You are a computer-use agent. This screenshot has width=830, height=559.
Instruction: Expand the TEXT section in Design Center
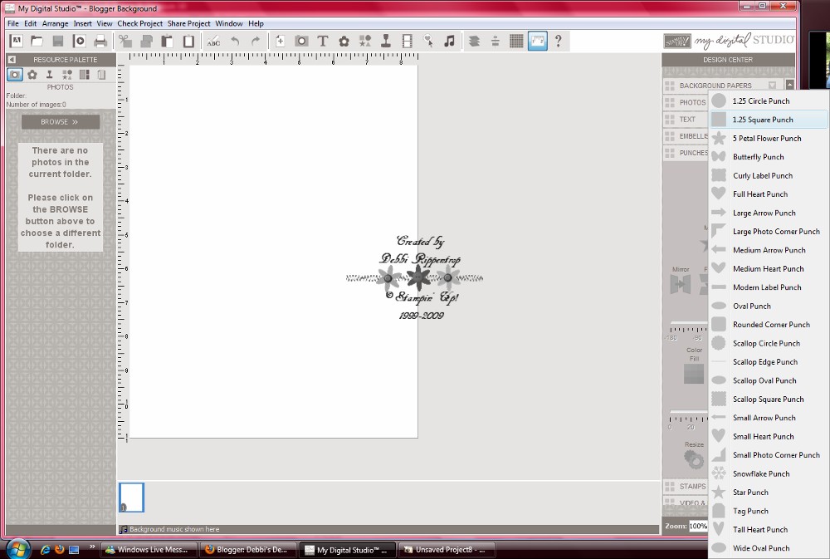click(686, 120)
